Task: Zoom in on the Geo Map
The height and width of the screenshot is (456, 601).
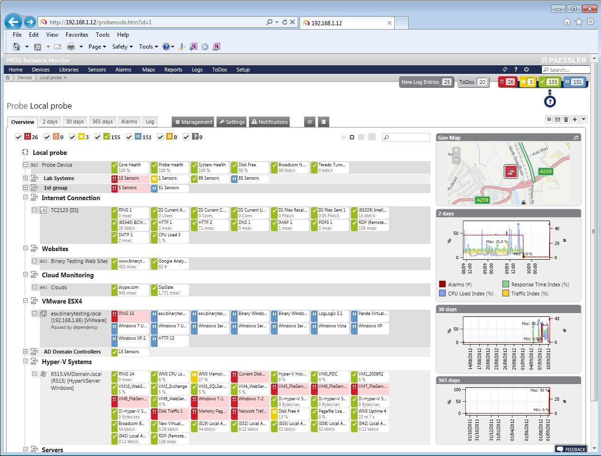Action: click(x=456, y=151)
